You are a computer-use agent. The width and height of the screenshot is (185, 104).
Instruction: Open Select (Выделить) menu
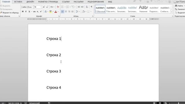180,13
